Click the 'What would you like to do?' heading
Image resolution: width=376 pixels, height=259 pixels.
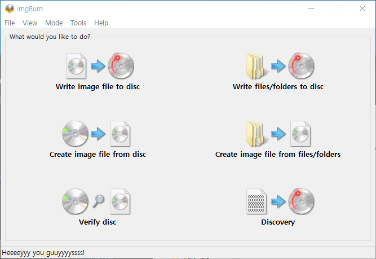coord(50,37)
